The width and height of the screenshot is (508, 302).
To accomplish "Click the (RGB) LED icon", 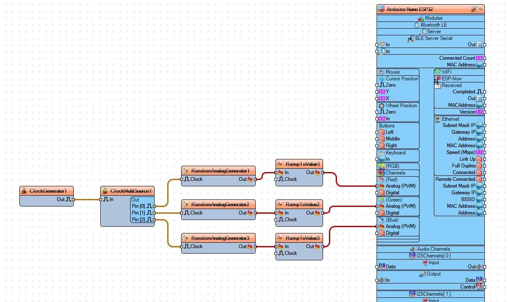I will coord(382,166).
